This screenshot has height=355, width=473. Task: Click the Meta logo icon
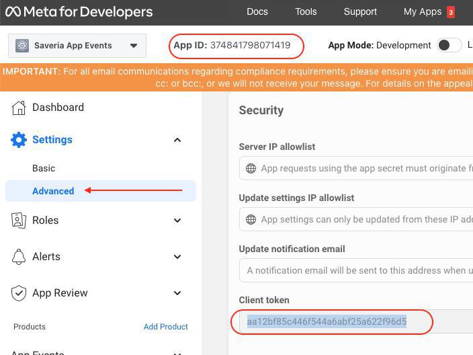pyautogui.click(x=13, y=12)
